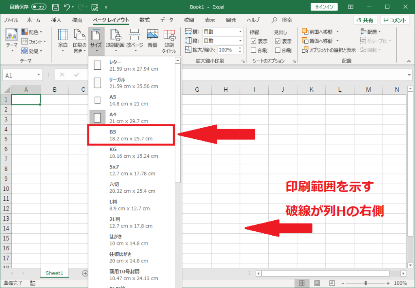Select the Sheet1 sheet tab

coord(54,273)
